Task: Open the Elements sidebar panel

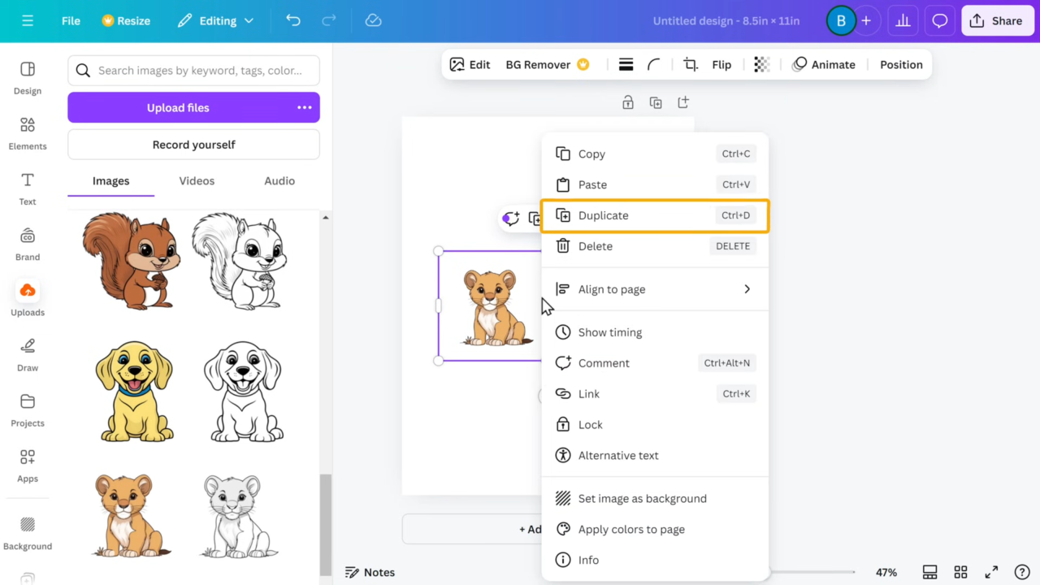Action: coord(28,133)
